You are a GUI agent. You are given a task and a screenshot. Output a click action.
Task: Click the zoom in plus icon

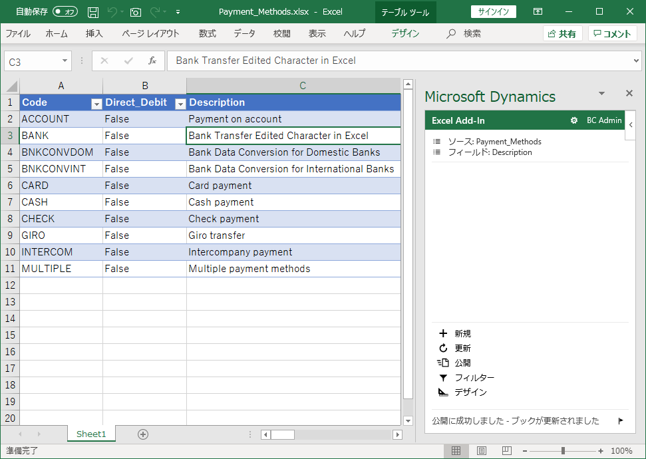(x=601, y=451)
